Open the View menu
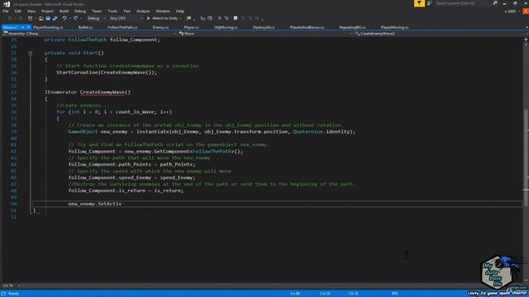 click(x=31, y=11)
